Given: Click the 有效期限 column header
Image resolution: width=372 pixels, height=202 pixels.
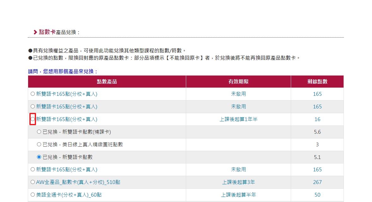Looking at the screenshot, I should click(238, 82).
